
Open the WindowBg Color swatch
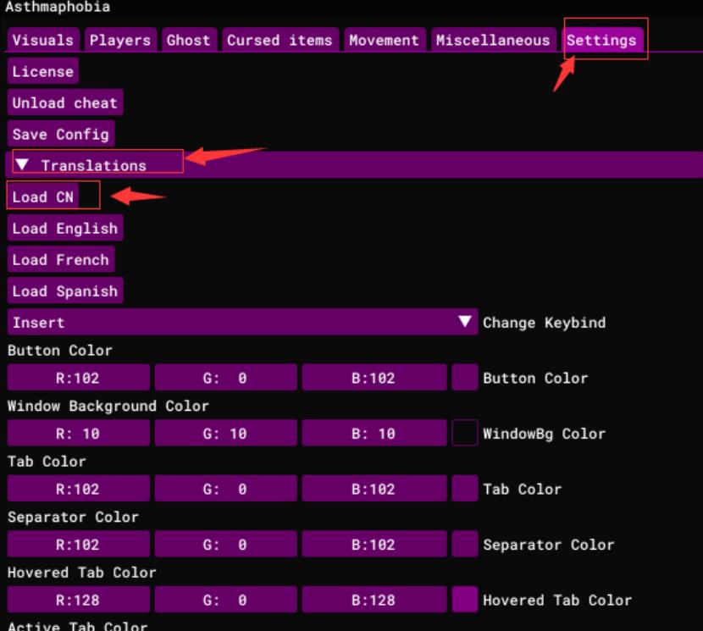[x=465, y=433]
